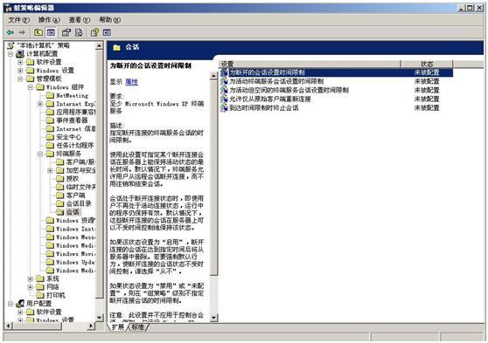Click the folder icon next to 任务计划程序

(x=50, y=146)
